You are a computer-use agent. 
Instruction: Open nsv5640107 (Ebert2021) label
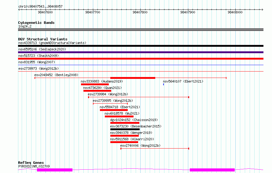[183, 81]
